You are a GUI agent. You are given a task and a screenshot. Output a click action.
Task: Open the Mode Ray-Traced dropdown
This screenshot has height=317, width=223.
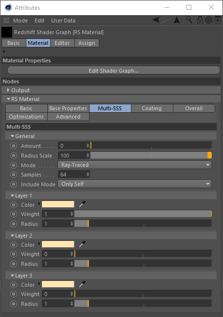135,165
